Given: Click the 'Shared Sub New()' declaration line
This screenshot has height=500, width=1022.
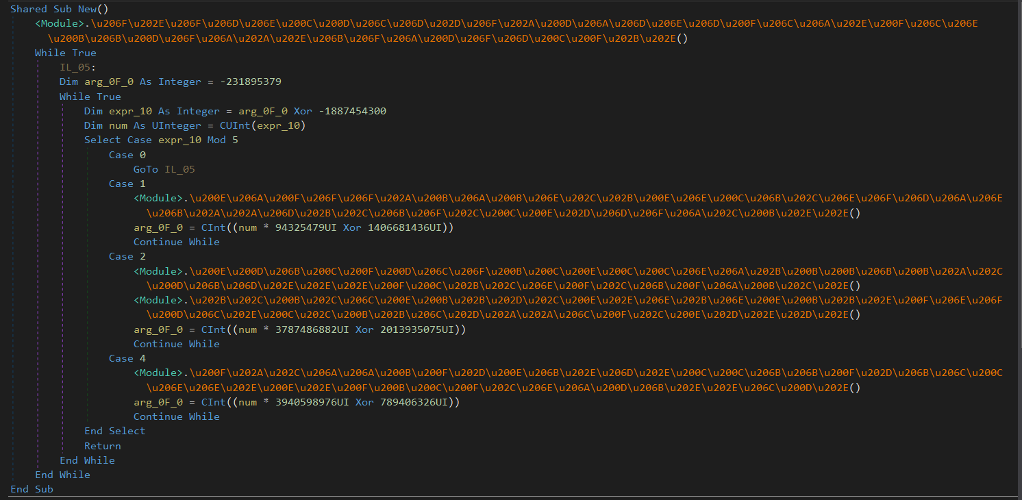Looking at the screenshot, I should point(60,9).
